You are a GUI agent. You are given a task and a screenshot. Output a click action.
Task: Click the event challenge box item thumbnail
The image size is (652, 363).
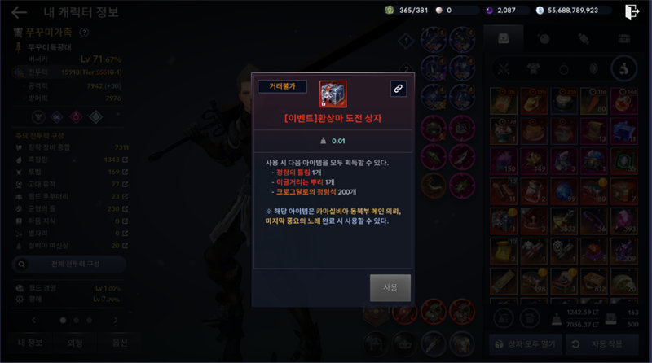(333, 94)
